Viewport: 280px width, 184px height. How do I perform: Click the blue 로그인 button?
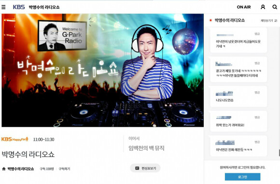[x=242, y=177]
